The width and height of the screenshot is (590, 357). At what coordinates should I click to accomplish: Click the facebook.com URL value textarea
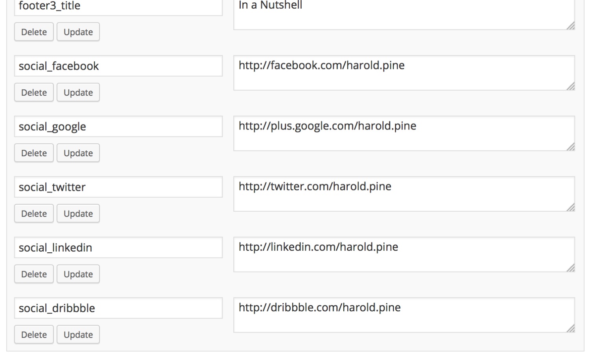click(x=404, y=73)
